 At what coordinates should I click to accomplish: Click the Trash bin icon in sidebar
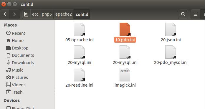[8, 92]
